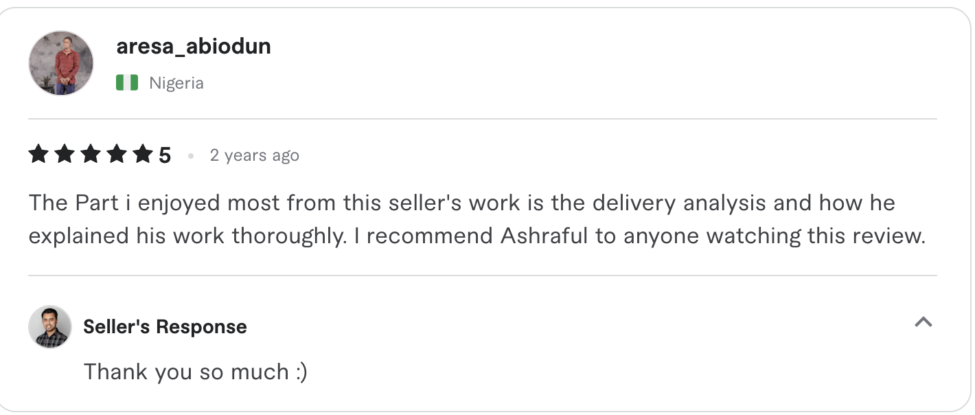Toggle the seller response visibility arrow
Image resolution: width=975 pixels, height=415 pixels.
tap(924, 323)
